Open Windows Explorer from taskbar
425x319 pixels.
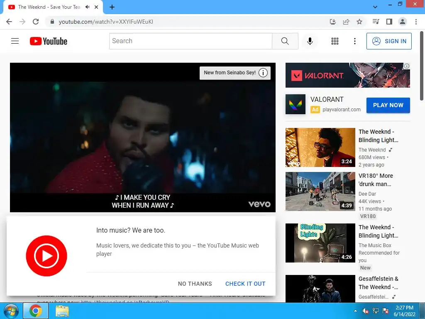point(62,311)
